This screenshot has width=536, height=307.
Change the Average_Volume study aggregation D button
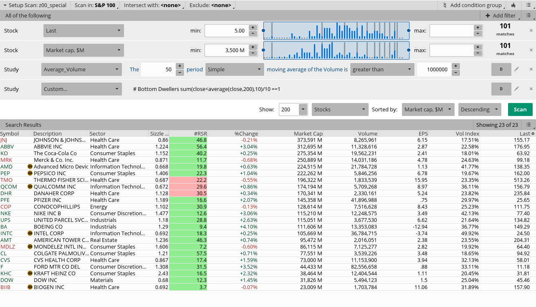point(501,69)
